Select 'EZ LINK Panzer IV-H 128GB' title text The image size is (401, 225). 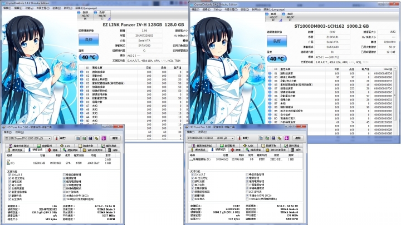[x=132, y=25]
